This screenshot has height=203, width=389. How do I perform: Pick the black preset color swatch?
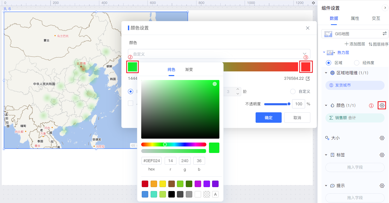[171, 194]
